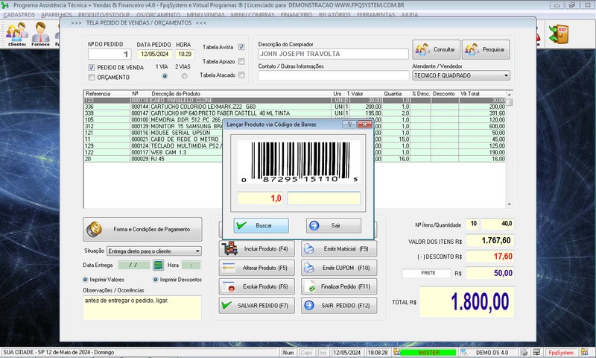
Task: Click icon beside DEMO OS 4.0
Action: click(x=464, y=352)
